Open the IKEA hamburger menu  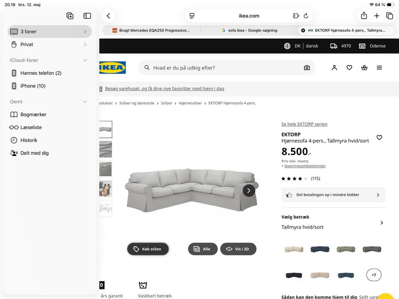click(x=379, y=68)
